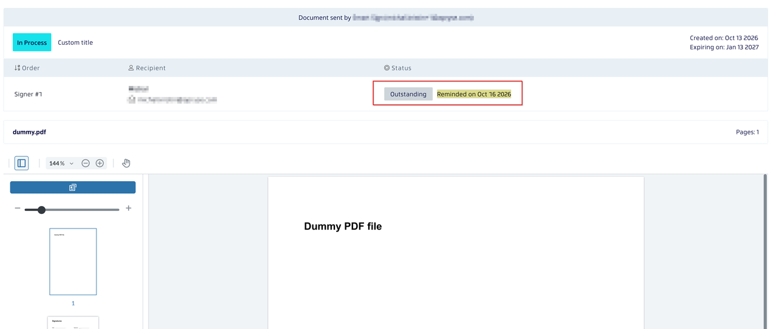The image size is (776, 329).
Task: Select page 1 thumbnail
Action: tap(73, 262)
